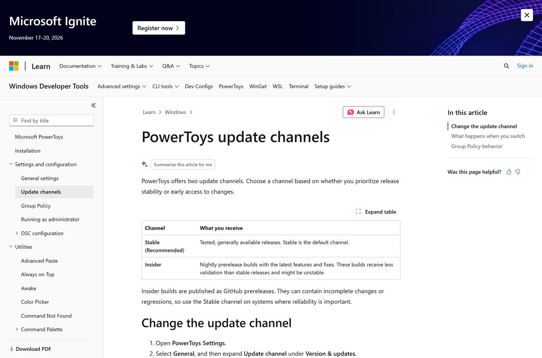Open Microsoft PowerToys in sidebar
The height and width of the screenshot is (358, 542).
click(39, 137)
